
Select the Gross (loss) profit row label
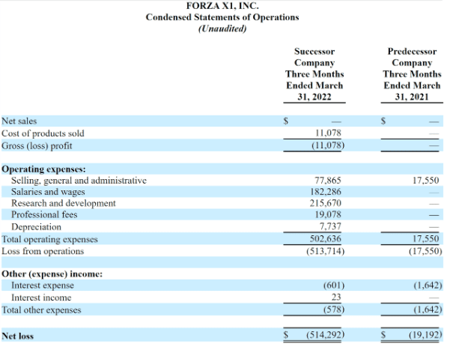pos(37,145)
